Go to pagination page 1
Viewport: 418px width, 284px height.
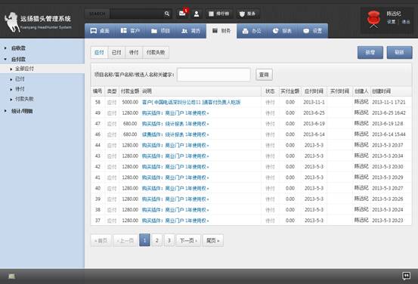point(144,240)
